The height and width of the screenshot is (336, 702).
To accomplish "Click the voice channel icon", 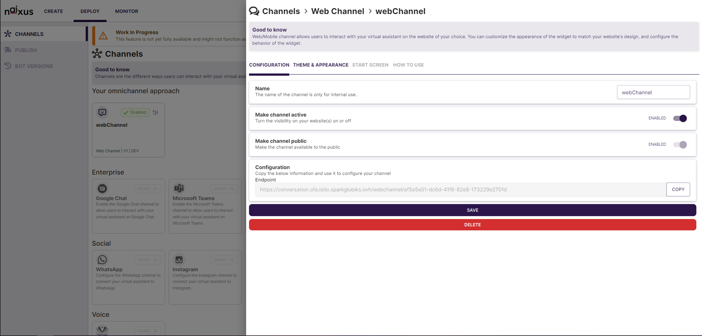I will coord(102,330).
